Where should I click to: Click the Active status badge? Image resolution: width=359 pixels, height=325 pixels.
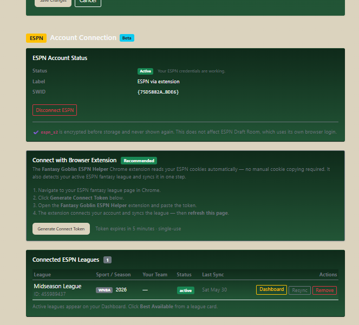pyautogui.click(x=145, y=71)
